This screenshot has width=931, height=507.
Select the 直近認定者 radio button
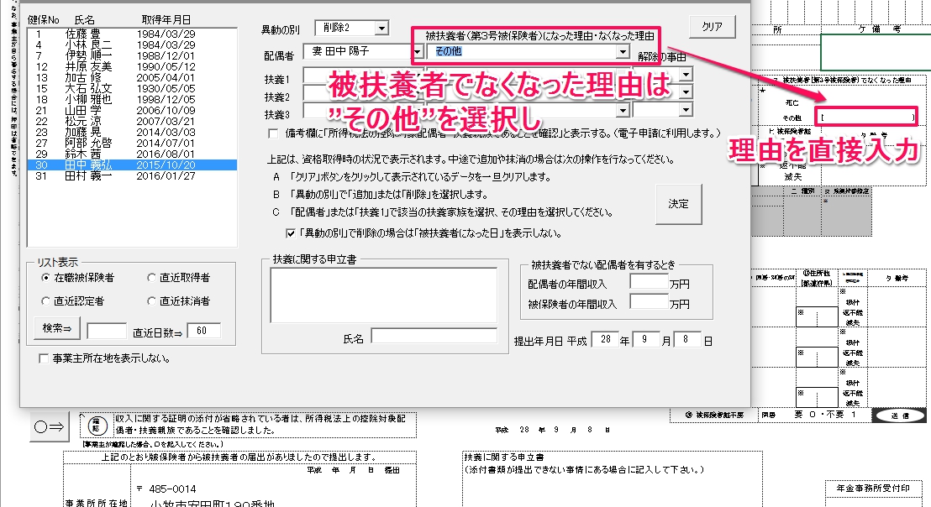[x=45, y=301]
